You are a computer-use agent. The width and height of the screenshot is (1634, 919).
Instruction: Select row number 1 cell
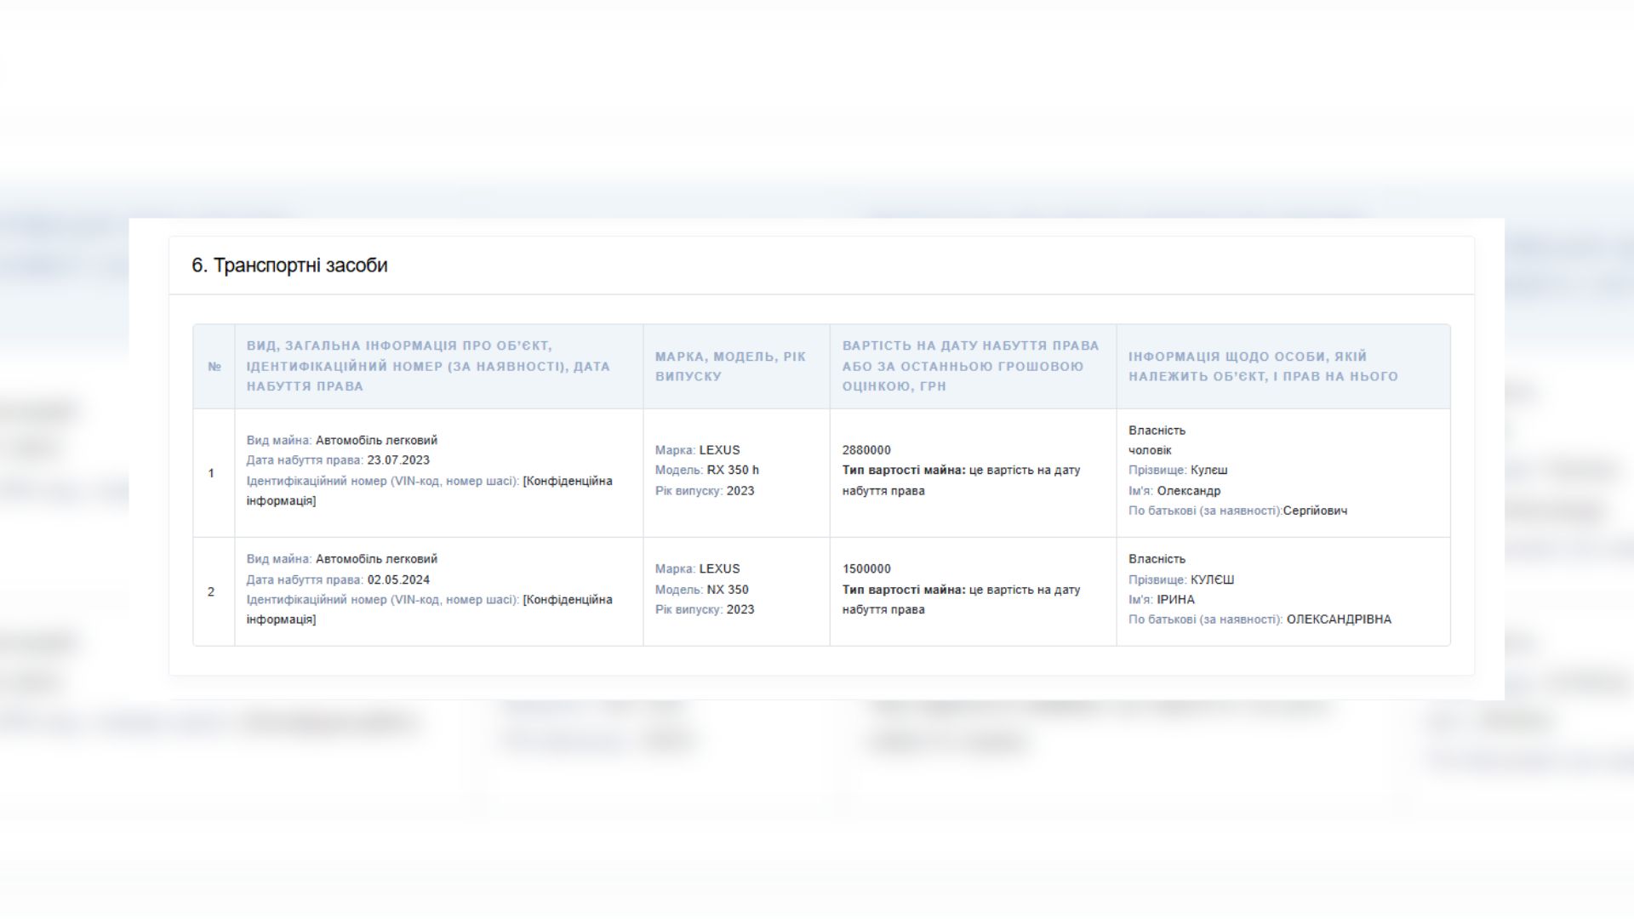(211, 473)
